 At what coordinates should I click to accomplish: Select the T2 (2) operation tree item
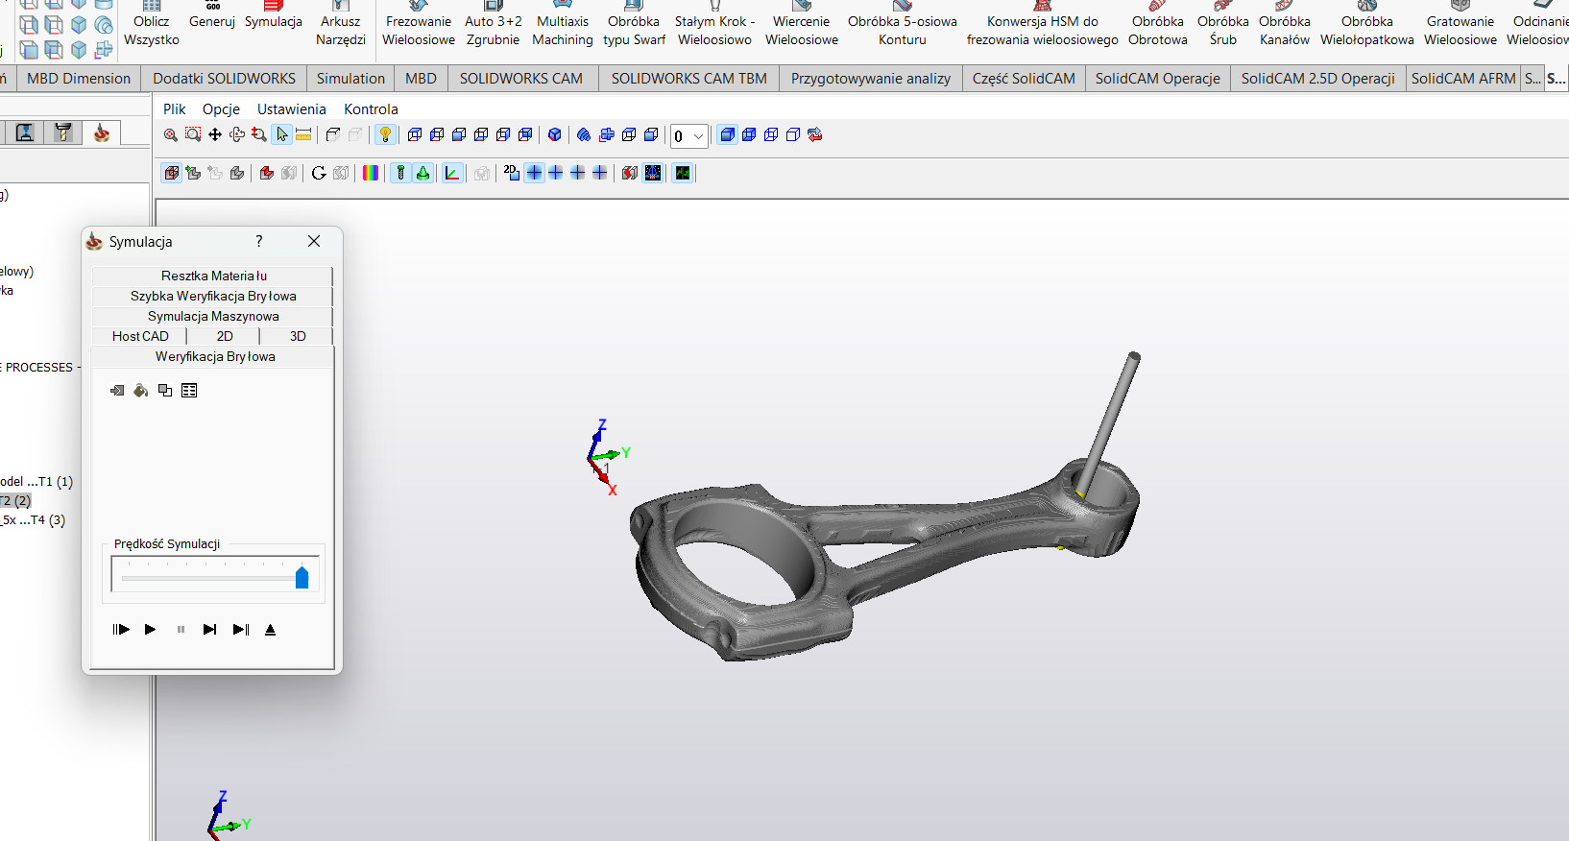pyautogui.click(x=15, y=501)
